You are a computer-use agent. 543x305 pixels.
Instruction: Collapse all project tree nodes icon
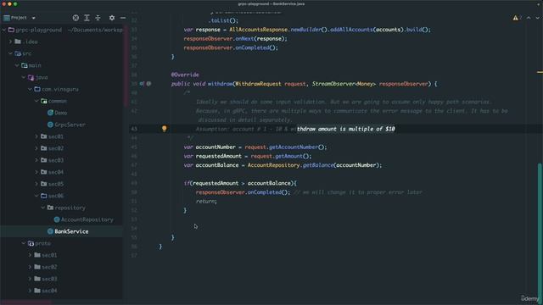(98, 18)
